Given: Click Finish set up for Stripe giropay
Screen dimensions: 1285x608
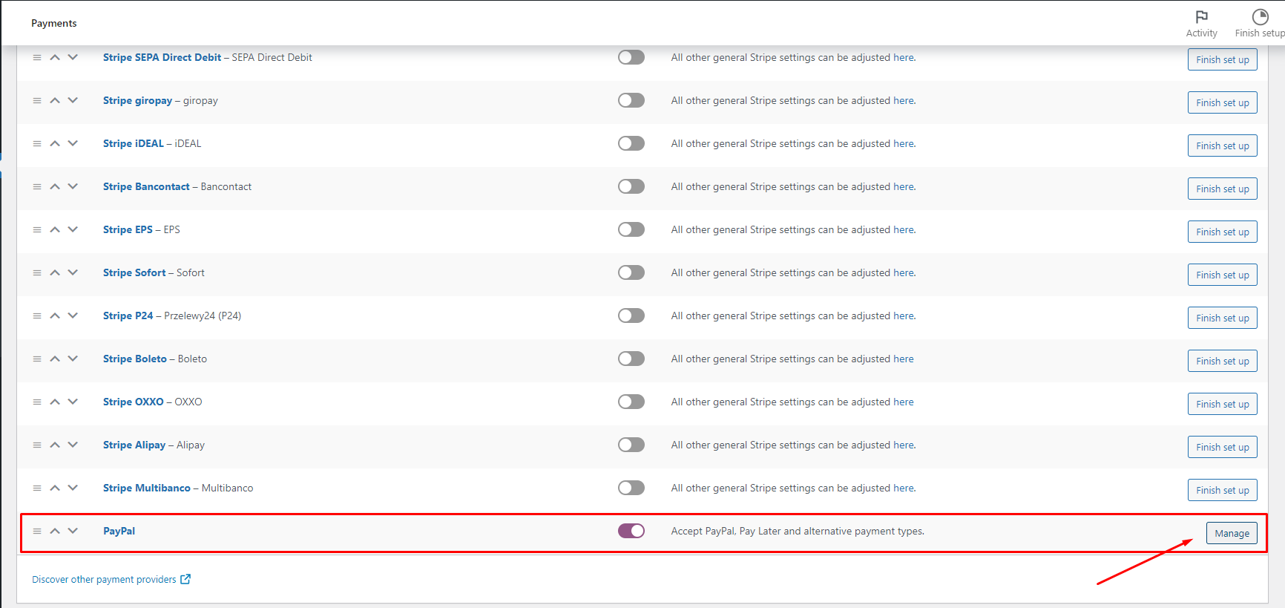Looking at the screenshot, I should point(1223,102).
